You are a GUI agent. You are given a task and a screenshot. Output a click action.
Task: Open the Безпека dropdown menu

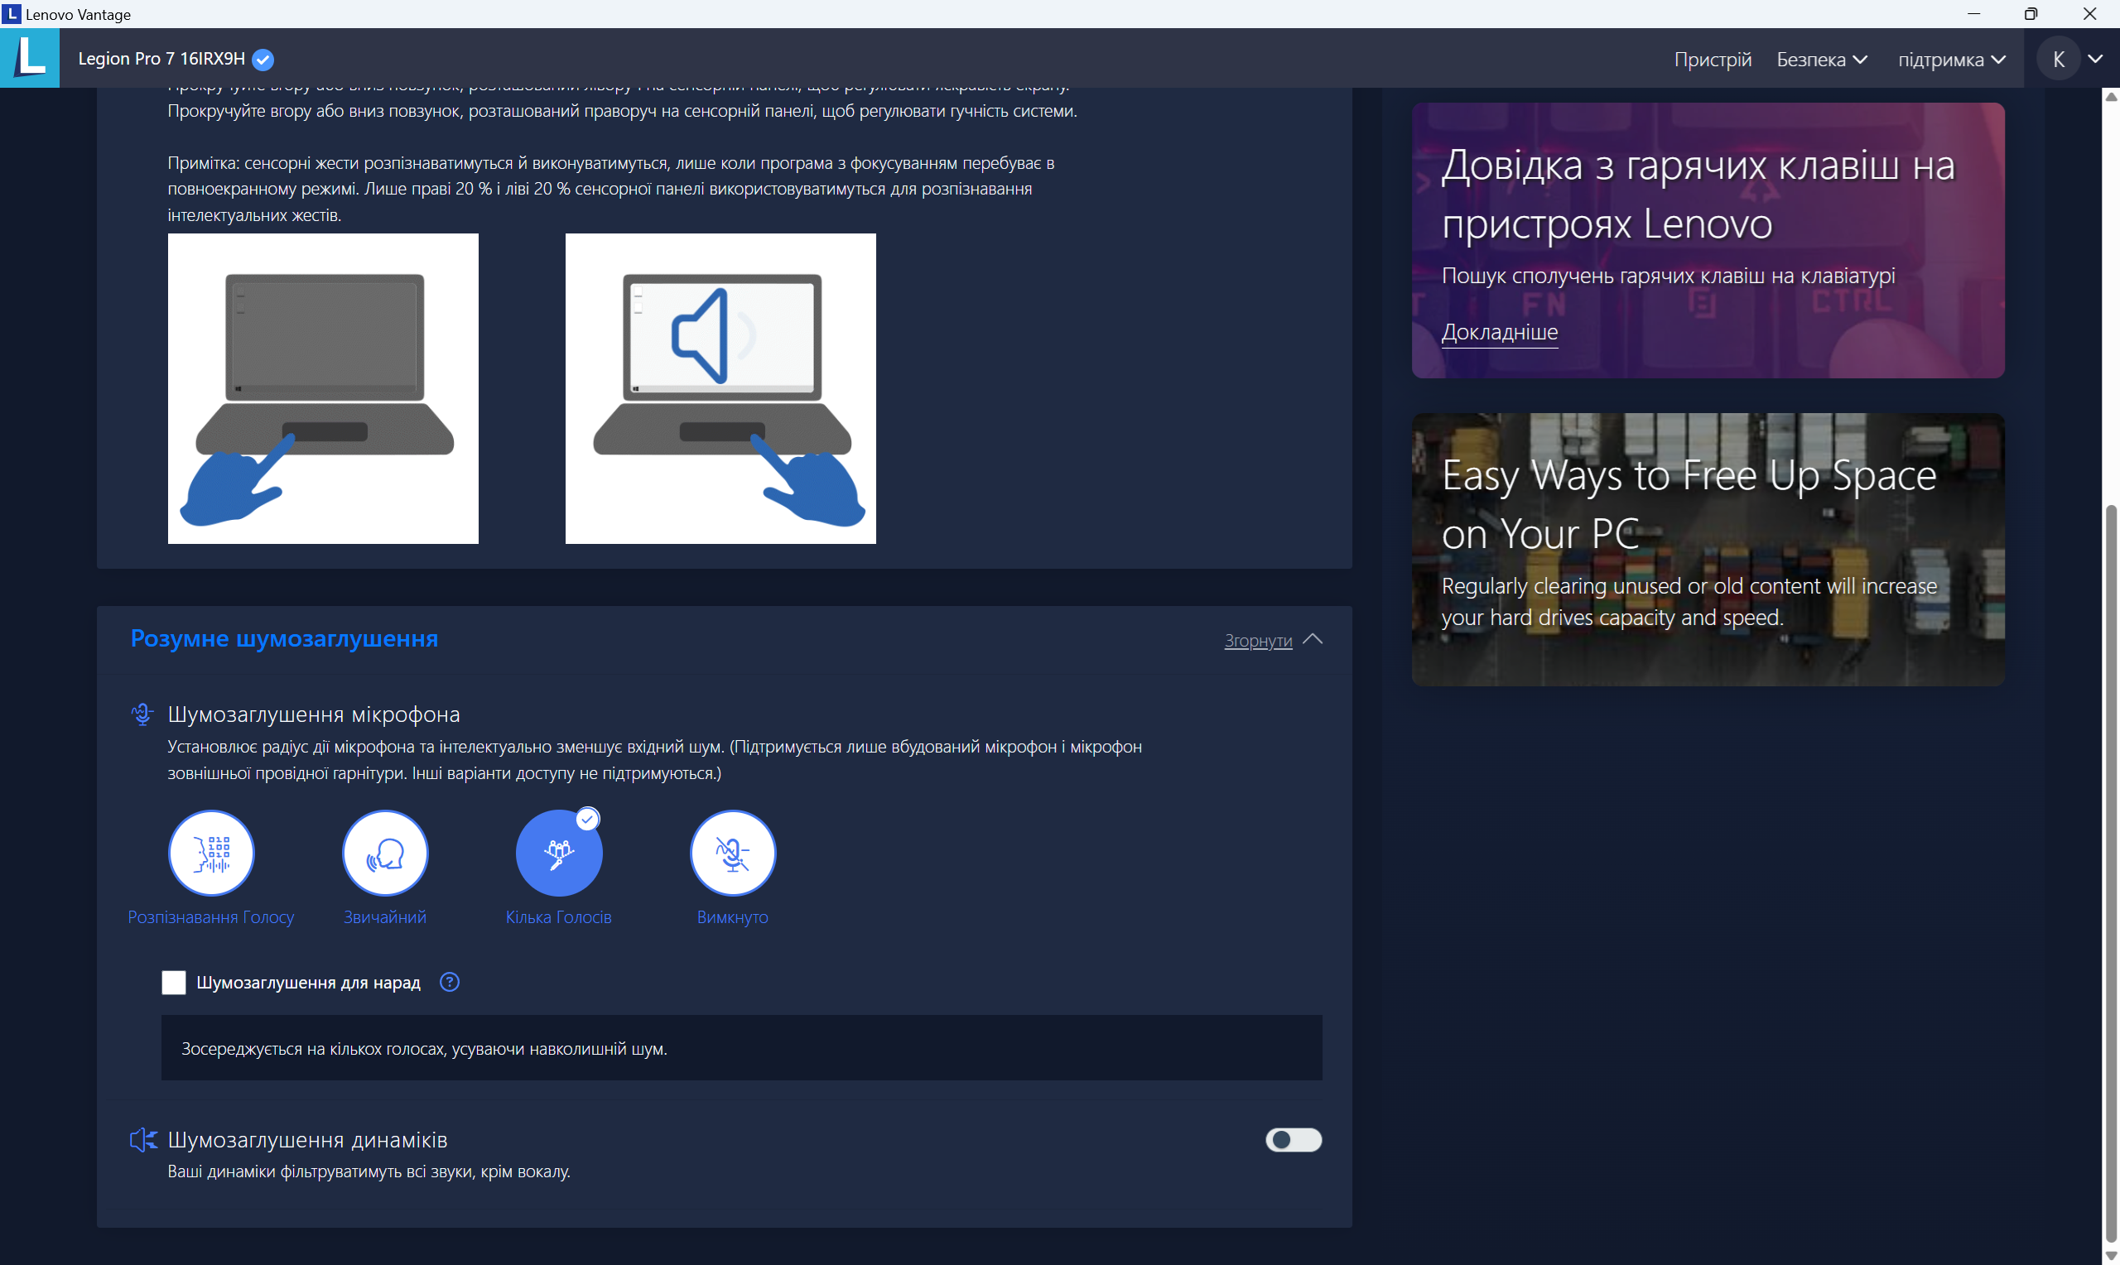[1820, 59]
